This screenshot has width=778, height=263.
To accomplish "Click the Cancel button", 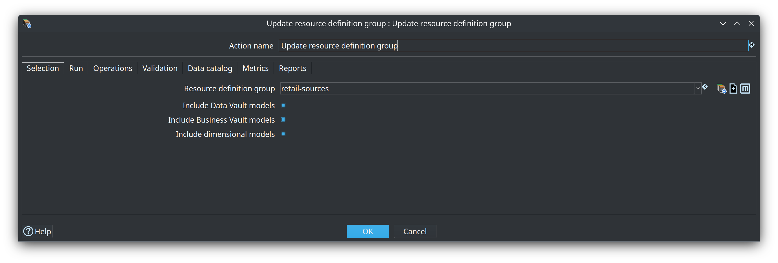I will pyautogui.click(x=415, y=231).
